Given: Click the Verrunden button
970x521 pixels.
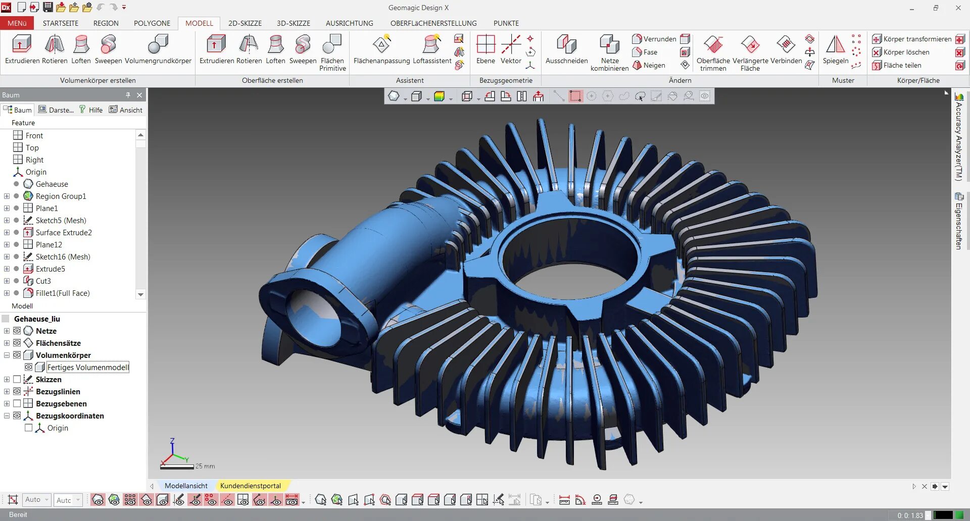Looking at the screenshot, I should pyautogui.click(x=654, y=39).
